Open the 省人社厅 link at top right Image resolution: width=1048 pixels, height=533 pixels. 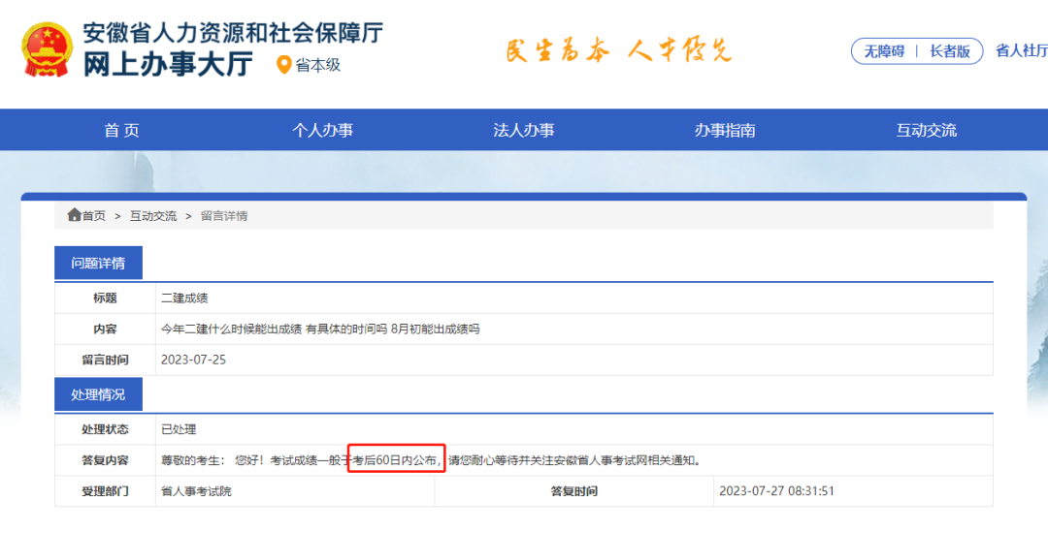(x=1021, y=51)
